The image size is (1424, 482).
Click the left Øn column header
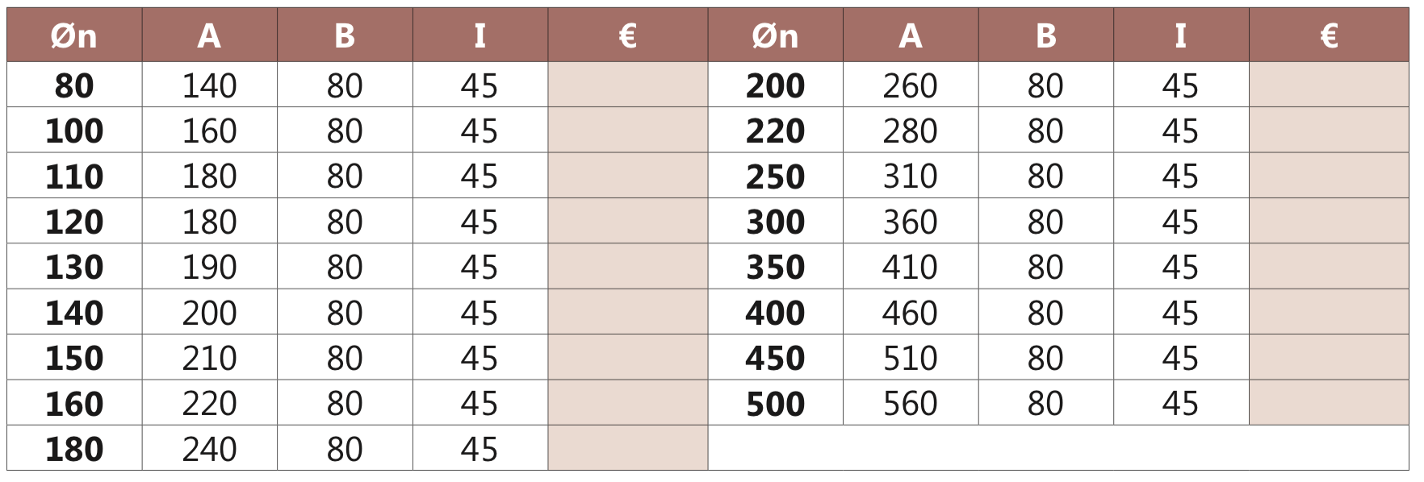pos(74,35)
